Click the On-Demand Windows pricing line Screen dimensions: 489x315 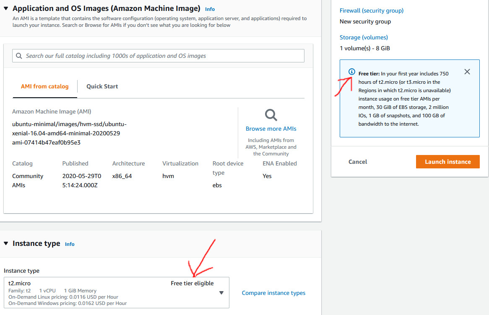pyautogui.click(x=68, y=303)
